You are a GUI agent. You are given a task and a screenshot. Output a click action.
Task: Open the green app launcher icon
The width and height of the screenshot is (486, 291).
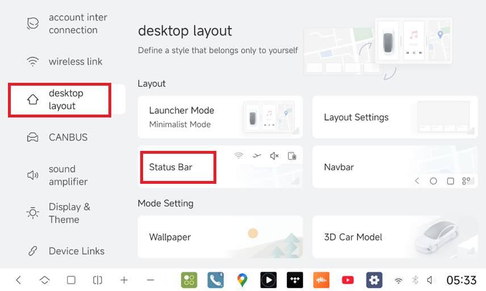(189, 280)
